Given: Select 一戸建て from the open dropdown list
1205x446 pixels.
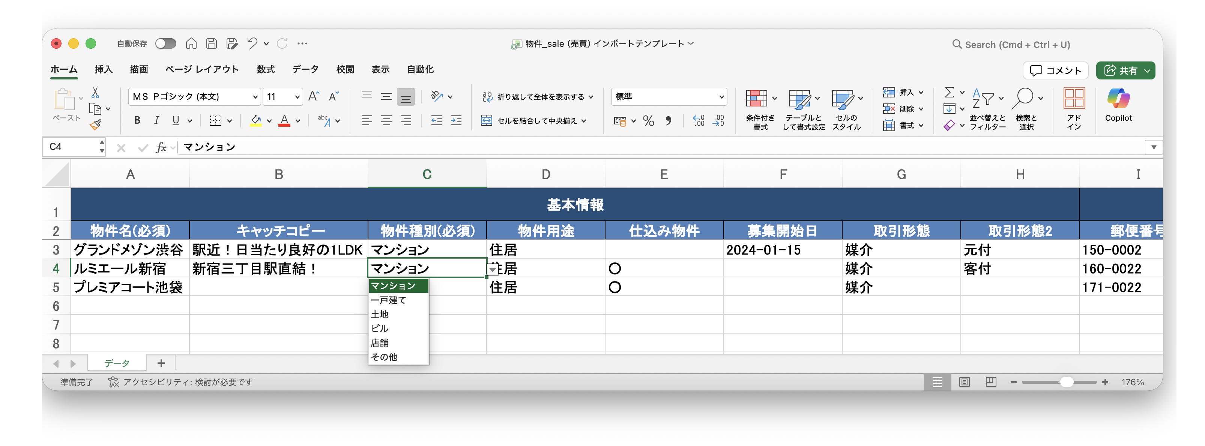Looking at the screenshot, I should click(x=389, y=300).
